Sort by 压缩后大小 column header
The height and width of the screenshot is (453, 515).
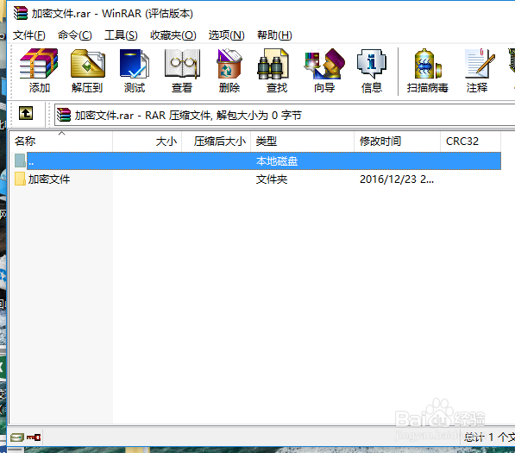(217, 142)
